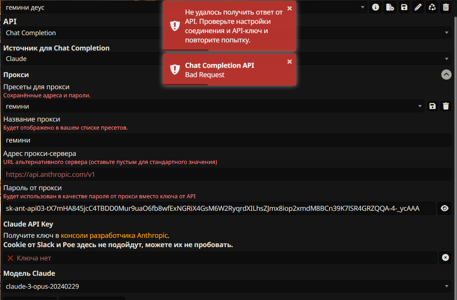457x300 pixels.
Task: Save the гемини деус connection profile
Action: (x=404, y=7)
